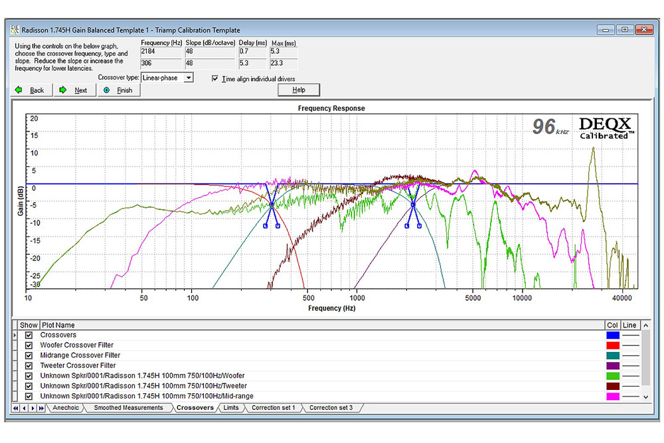This screenshot has height=443, width=664.
Task: Switch to the Anechoic tab
Action: pyautogui.click(x=66, y=408)
